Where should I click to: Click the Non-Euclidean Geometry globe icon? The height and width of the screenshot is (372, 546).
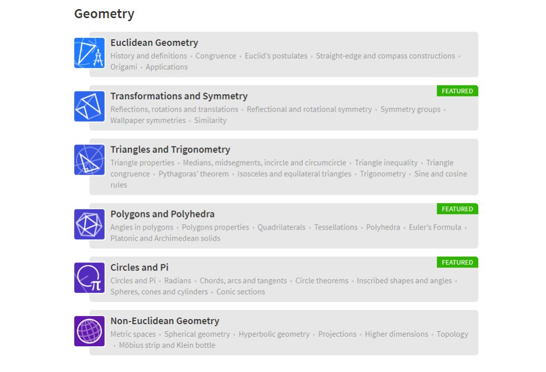pos(89,331)
